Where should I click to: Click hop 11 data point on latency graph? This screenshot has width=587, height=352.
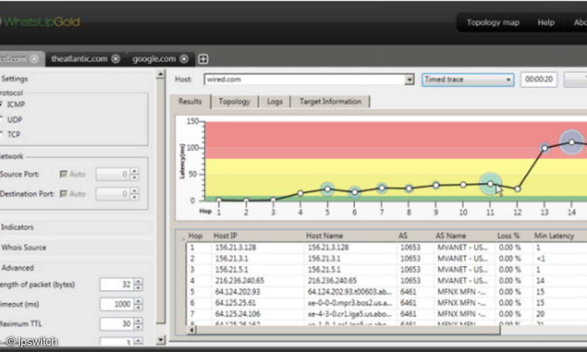(491, 184)
